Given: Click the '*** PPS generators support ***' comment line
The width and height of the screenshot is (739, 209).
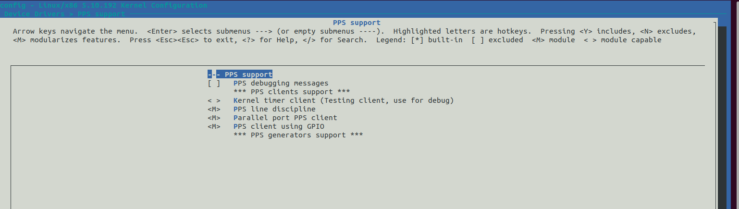Looking at the screenshot, I should (298, 135).
